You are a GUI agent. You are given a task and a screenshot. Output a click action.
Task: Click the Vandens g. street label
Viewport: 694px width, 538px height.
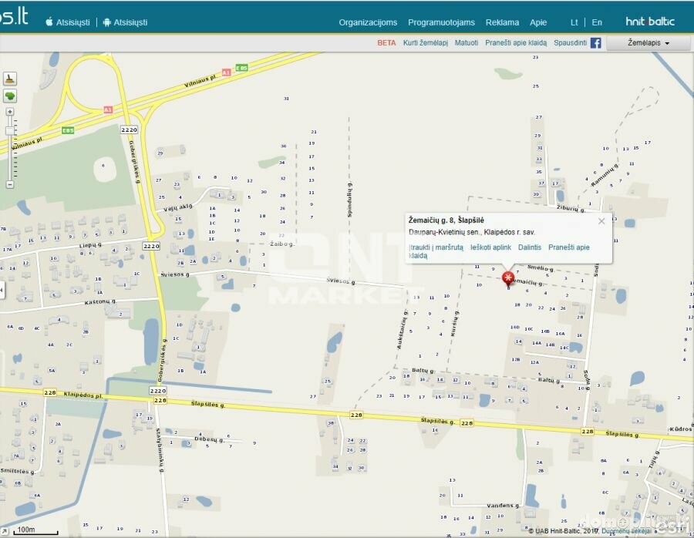pyautogui.click(x=504, y=506)
